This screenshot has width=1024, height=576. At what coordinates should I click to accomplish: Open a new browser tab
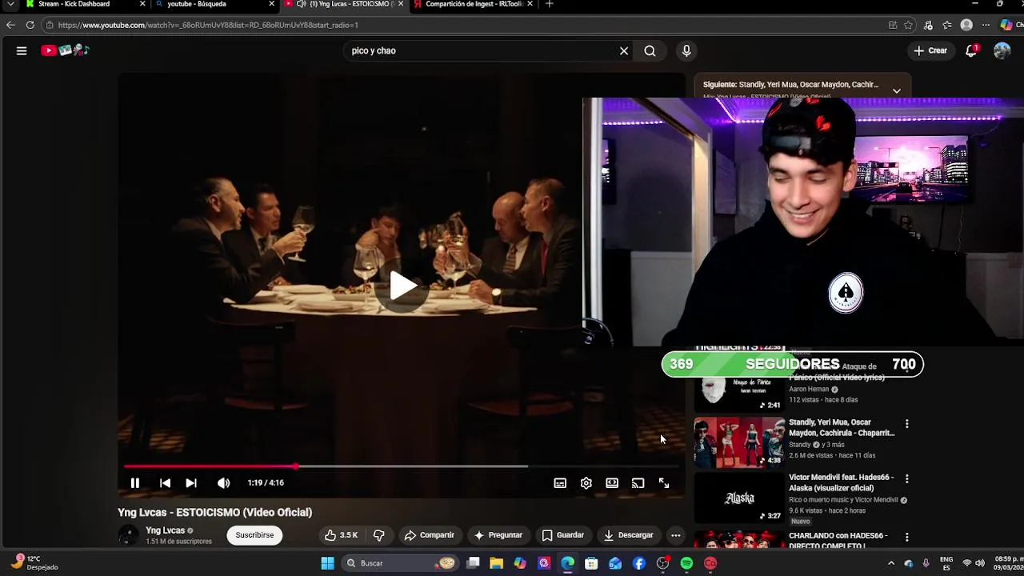pos(549,4)
